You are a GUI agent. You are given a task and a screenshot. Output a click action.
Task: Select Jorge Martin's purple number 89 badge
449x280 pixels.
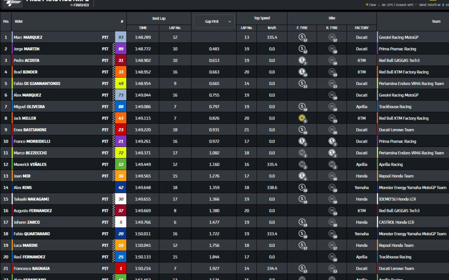click(121, 49)
